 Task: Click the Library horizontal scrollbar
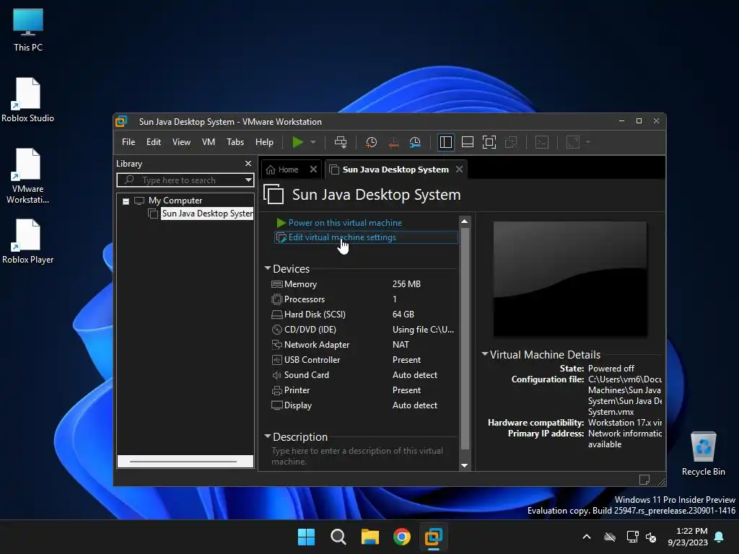click(x=184, y=462)
